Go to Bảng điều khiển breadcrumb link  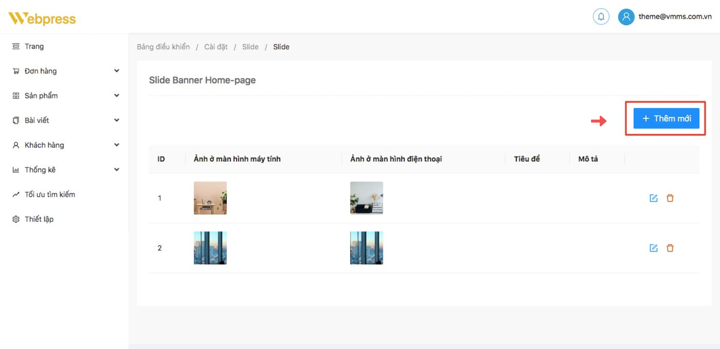point(163,47)
